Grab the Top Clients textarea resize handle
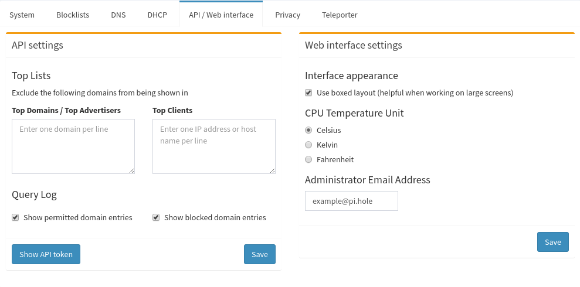580x287 pixels. point(272,170)
